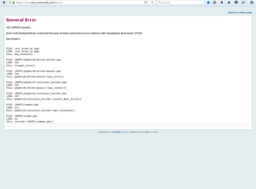Go to the Firefox home page icon
Screen dimensions: 256x189
click(229, 3)
